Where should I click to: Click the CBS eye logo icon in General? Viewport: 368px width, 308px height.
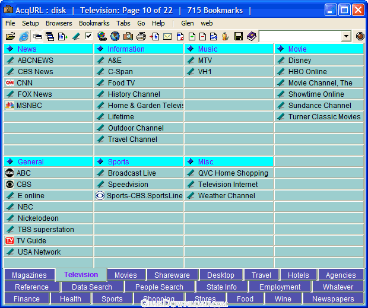click(9, 185)
